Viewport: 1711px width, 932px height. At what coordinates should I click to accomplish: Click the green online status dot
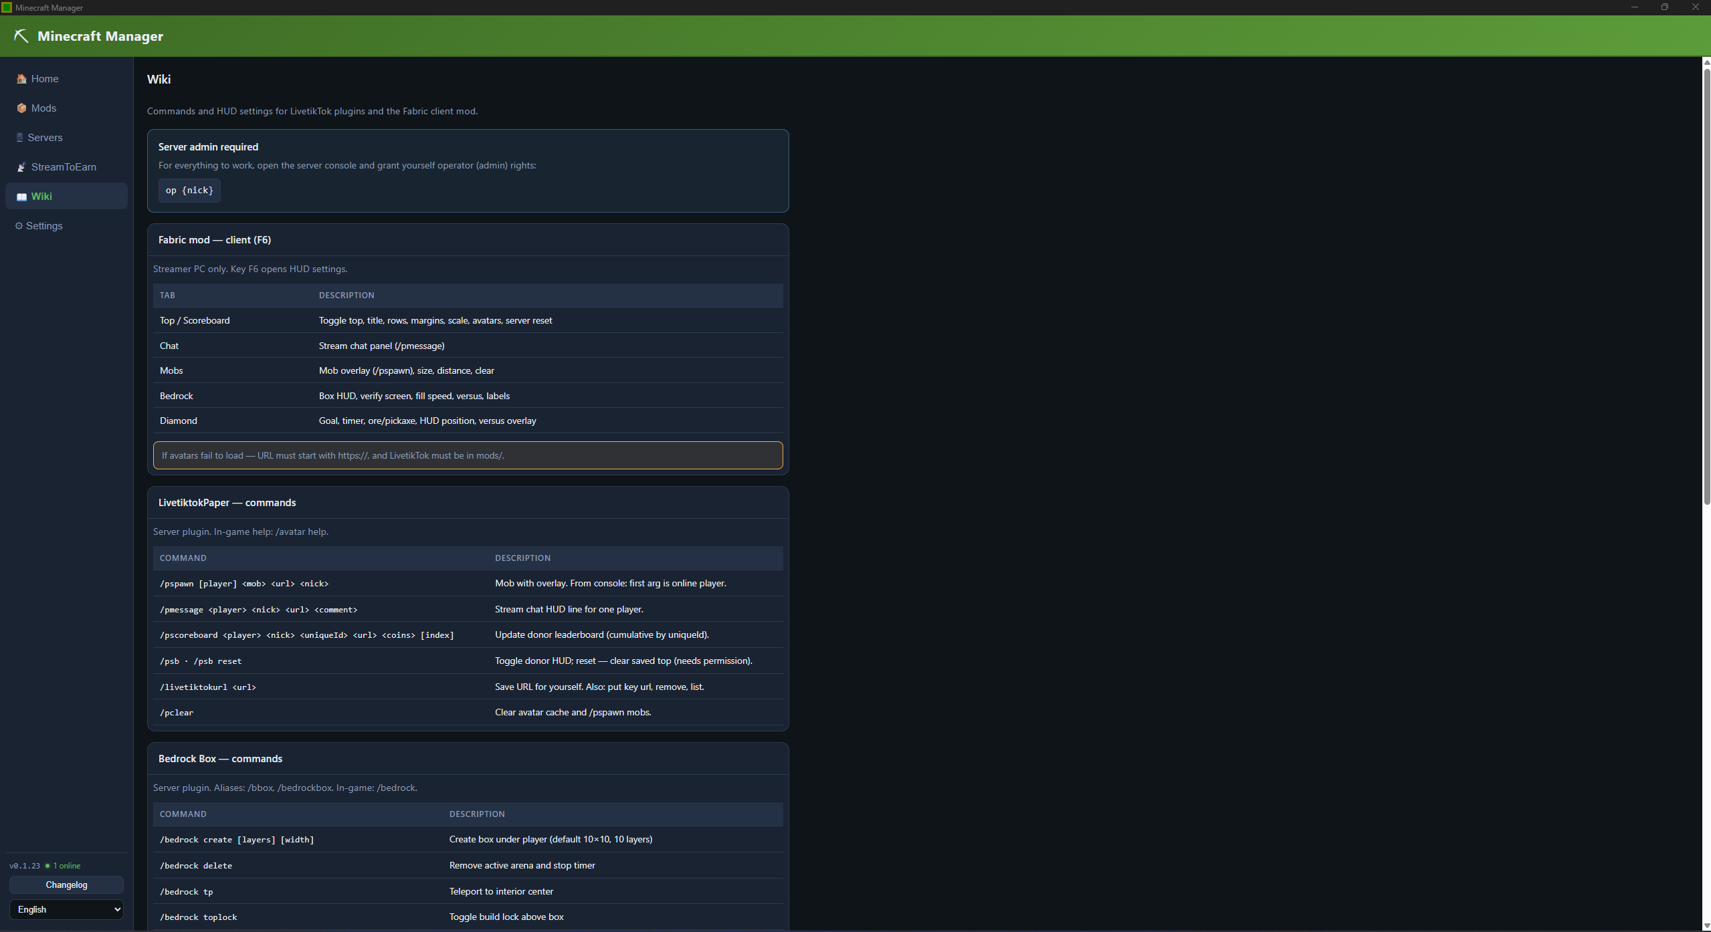(47, 866)
